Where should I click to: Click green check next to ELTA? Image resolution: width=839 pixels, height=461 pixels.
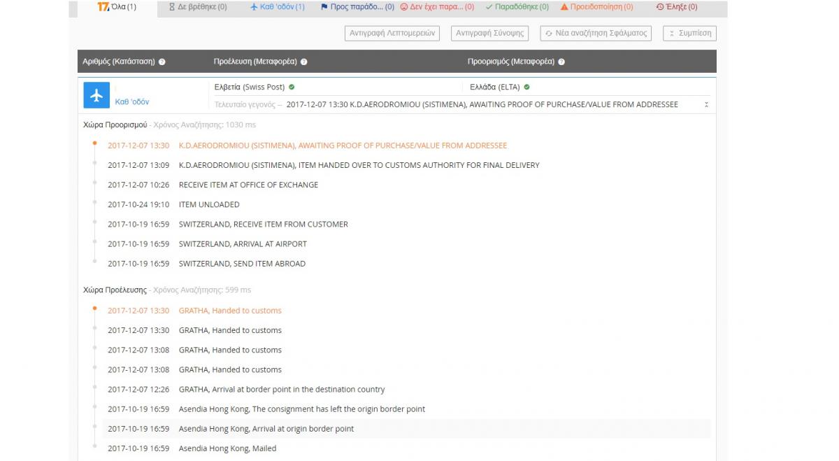526,87
